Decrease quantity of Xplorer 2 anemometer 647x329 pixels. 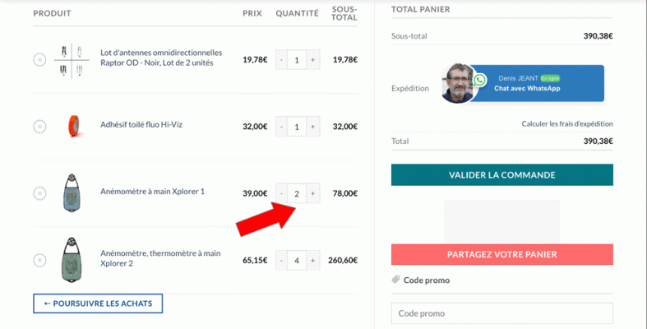(281, 260)
